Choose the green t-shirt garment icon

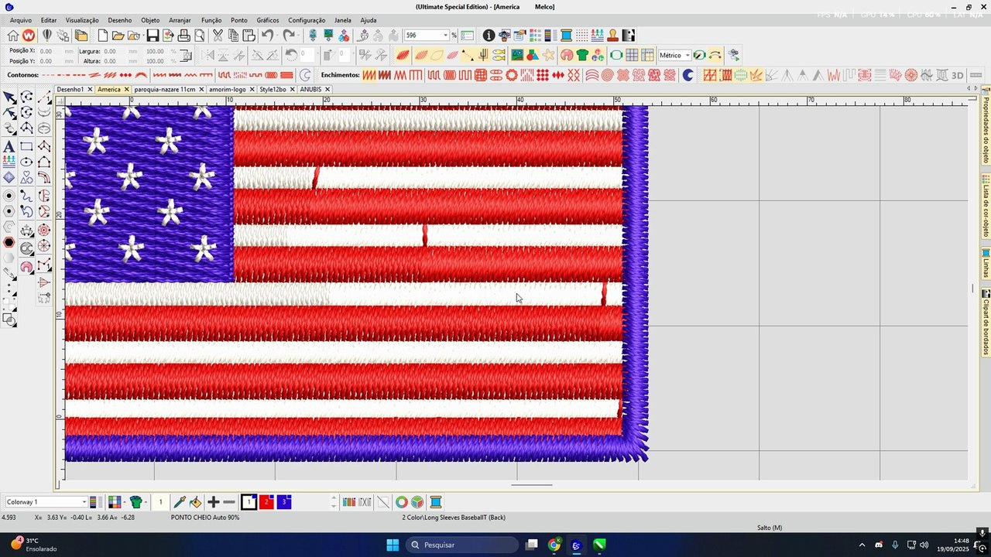point(582,55)
